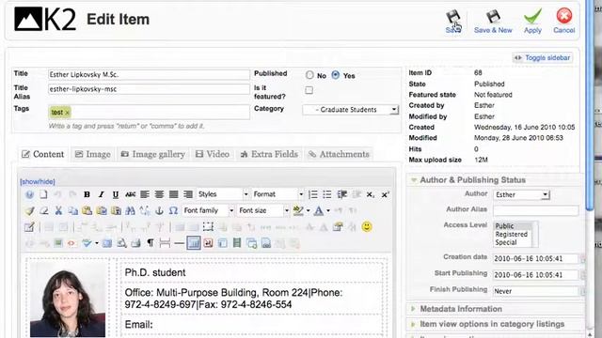Click the Save & New icon

493,17
